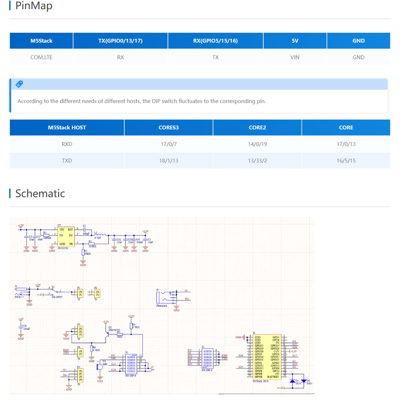Click the VIN cell under 5V
The width and height of the screenshot is (400, 400).
click(295, 57)
